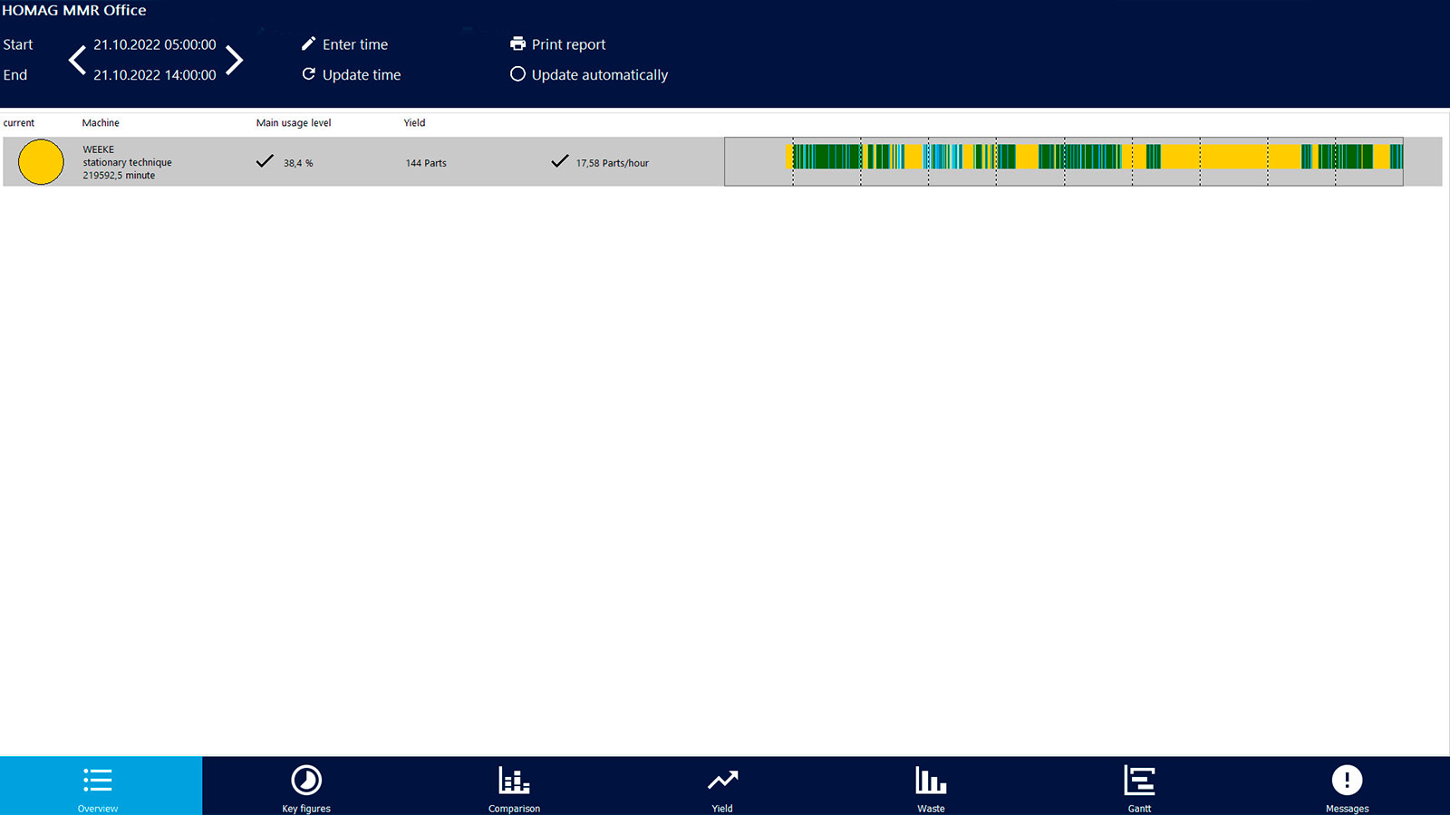Screen dimensions: 1450x815
Task: Click the Machine column header
Action: [x=101, y=122]
